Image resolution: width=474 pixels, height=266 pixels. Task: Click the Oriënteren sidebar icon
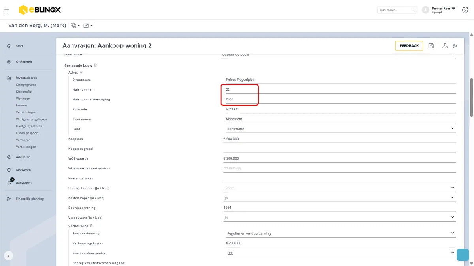coord(9,62)
